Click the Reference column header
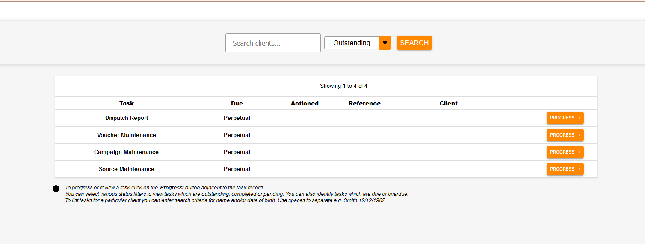The height and width of the screenshot is (244, 645). coord(364,103)
